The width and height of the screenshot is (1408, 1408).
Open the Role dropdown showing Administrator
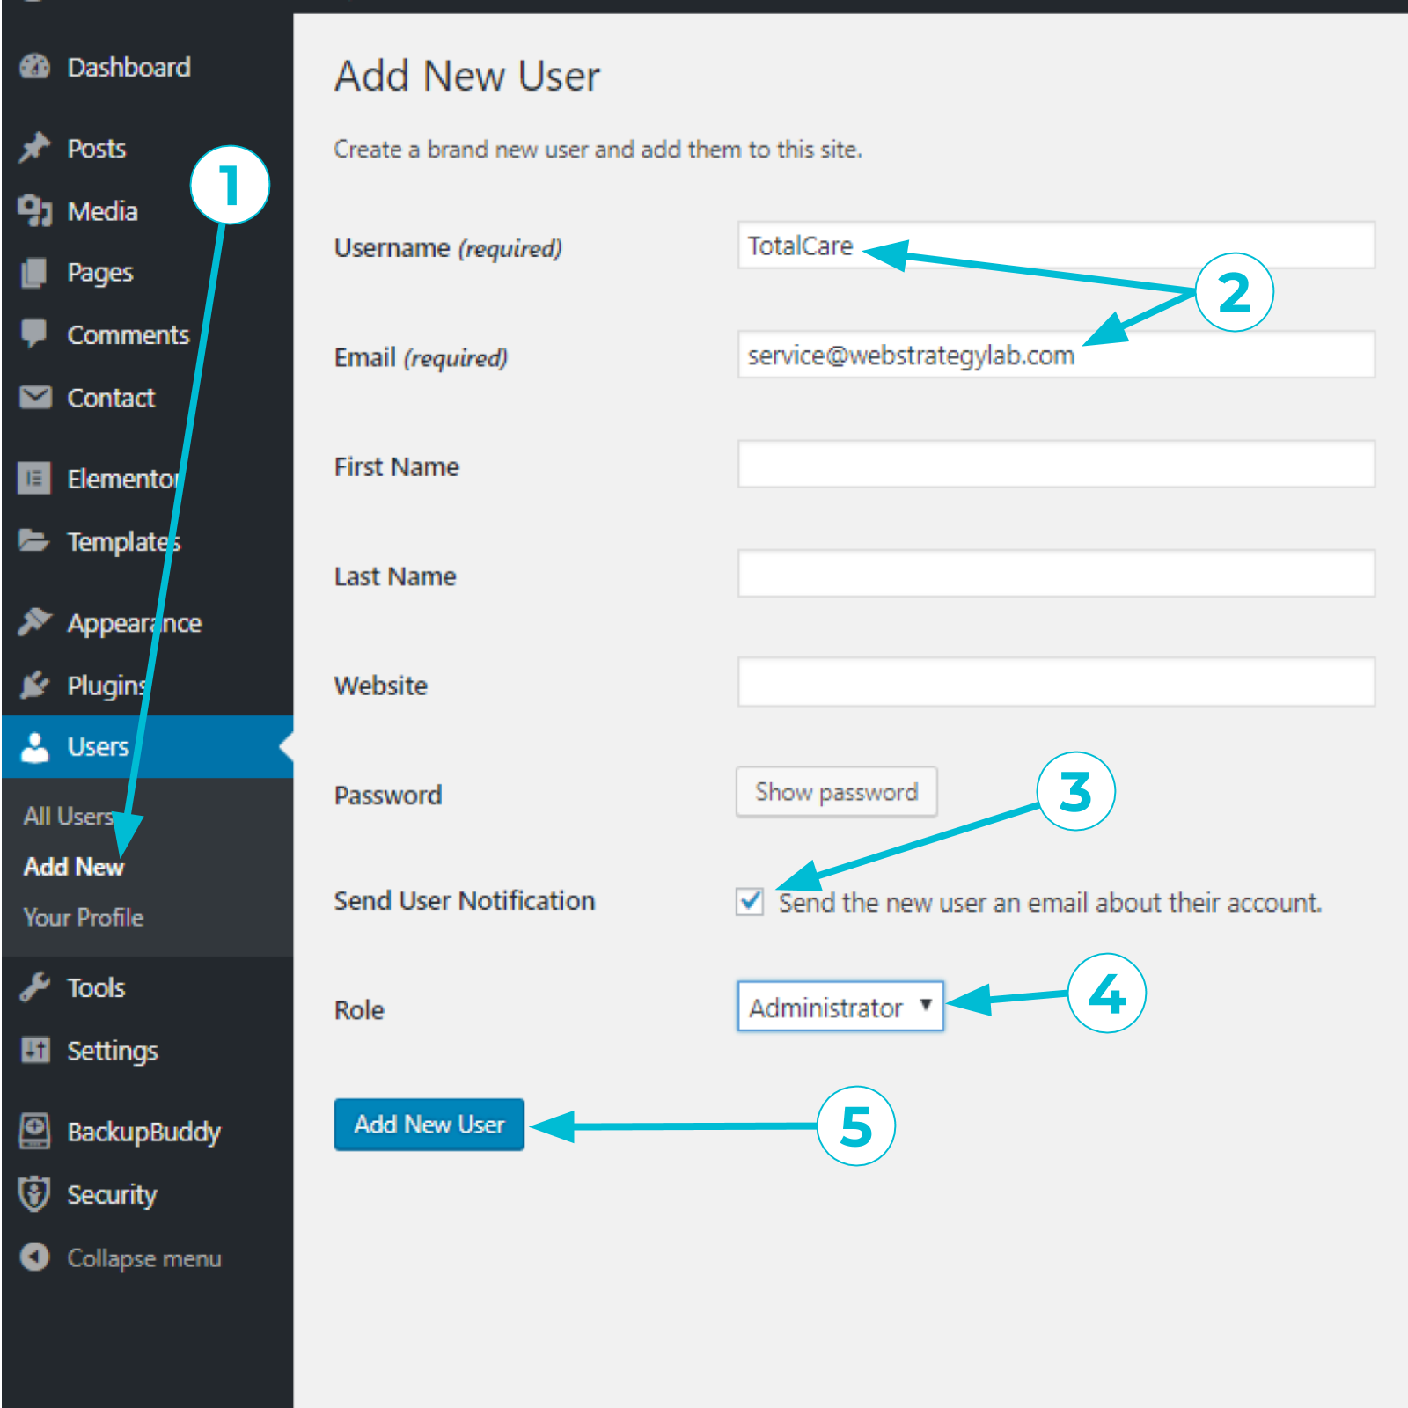(840, 1007)
